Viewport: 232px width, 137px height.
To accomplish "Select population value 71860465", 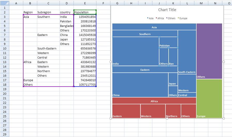I will pyautogui.click(x=85, y=57).
